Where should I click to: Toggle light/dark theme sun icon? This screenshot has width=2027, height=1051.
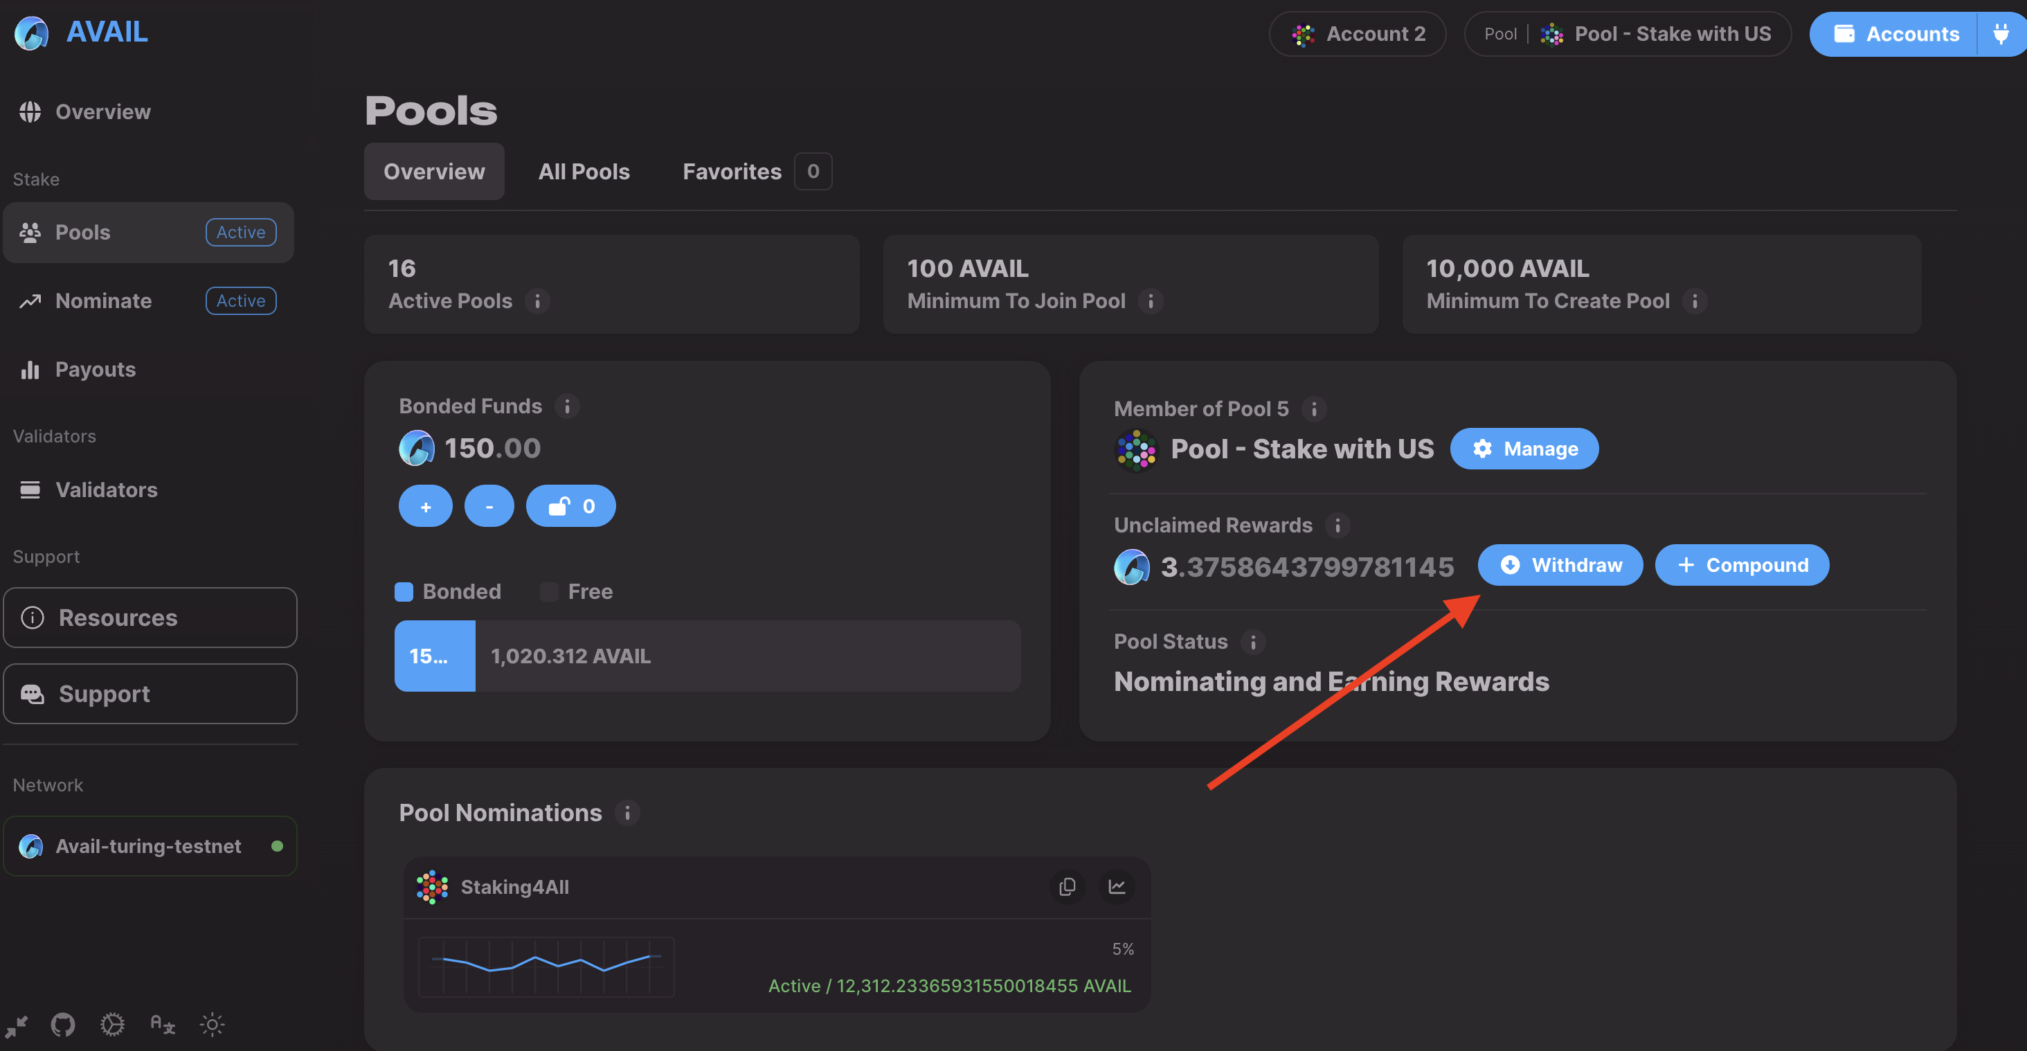pyautogui.click(x=212, y=1024)
